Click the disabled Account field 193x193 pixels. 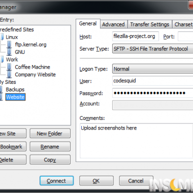(152, 105)
